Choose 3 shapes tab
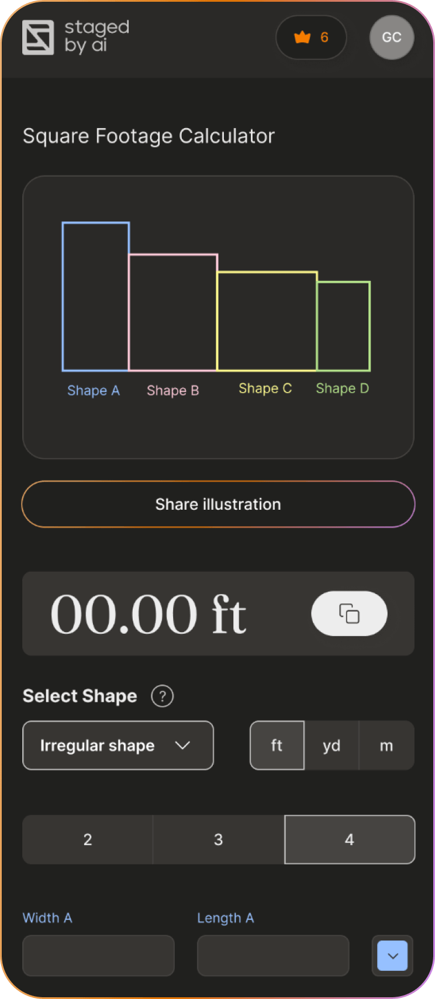Viewport: 435px width, 999px height. click(x=219, y=839)
